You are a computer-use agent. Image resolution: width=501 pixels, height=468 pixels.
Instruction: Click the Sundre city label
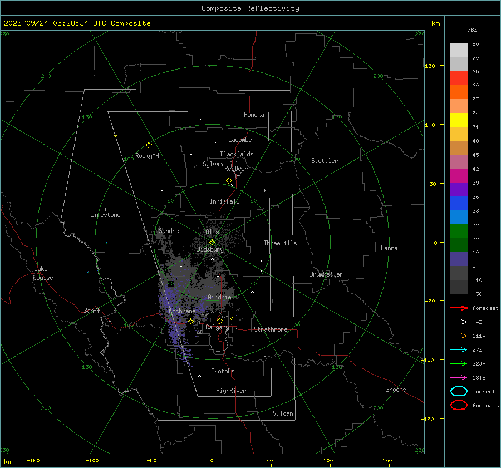point(169,230)
